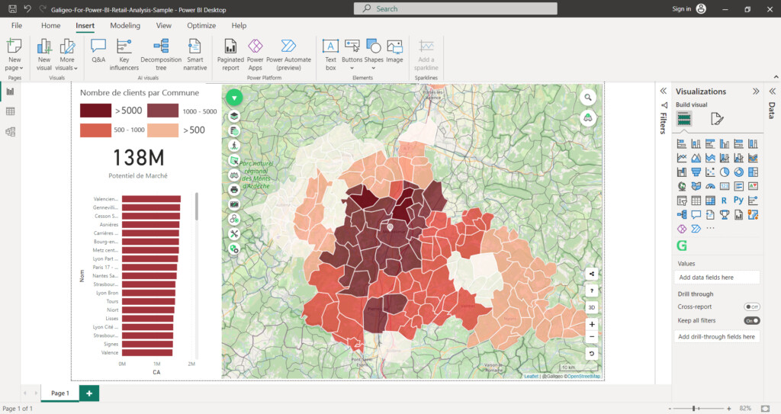Click the map search magnifier icon
The image size is (781, 414).
(588, 98)
